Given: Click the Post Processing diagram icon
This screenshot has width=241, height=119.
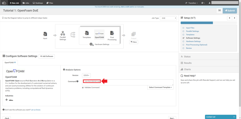Looking at the screenshot, I should pyautogui.click(x=112, y=33).
